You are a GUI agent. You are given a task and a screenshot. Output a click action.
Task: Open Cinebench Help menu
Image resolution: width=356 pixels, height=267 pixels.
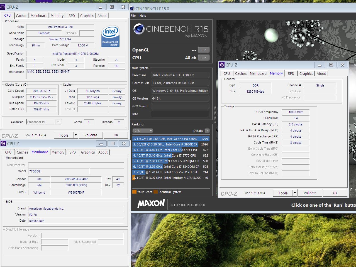[x=143, y=16]
